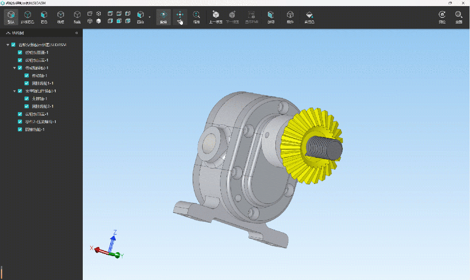Click the reset position (复位) icon
This screenshot has width=470, height=280.
click(442, 17)
